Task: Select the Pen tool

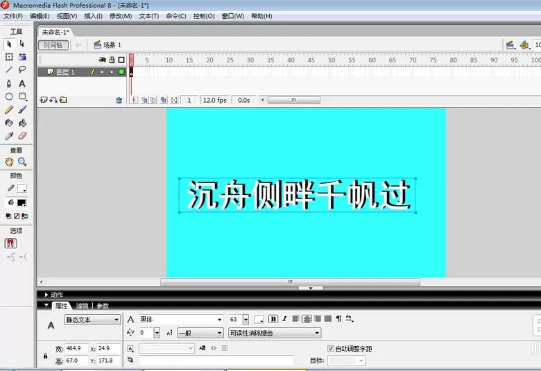Action: 9,83
